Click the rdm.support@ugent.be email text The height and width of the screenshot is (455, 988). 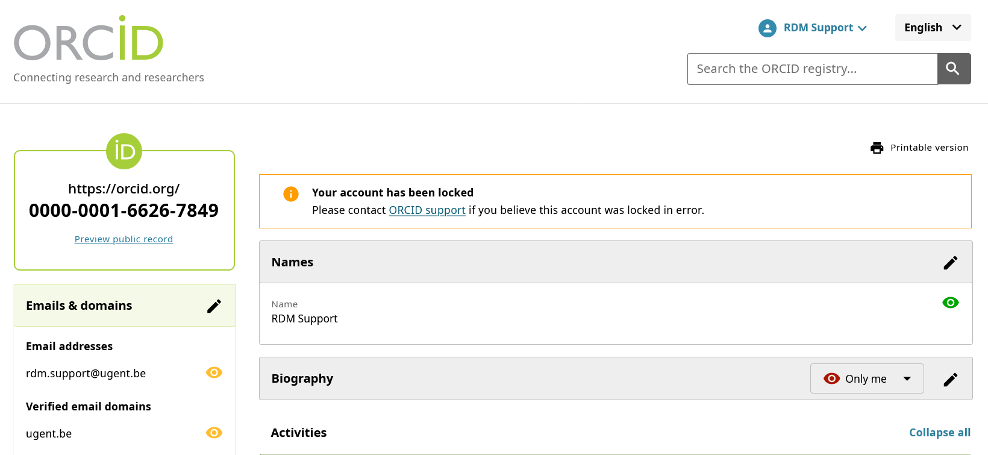[x=86, y=374]
